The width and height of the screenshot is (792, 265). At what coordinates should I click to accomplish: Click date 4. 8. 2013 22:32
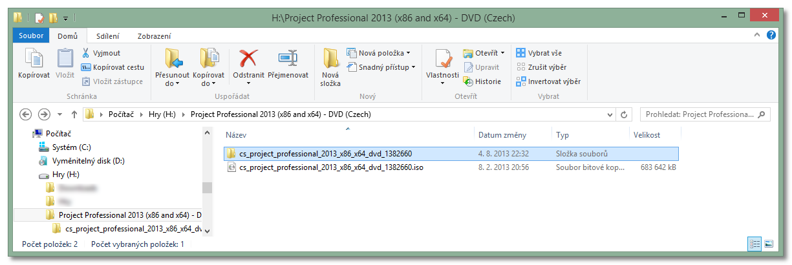coord(504,154)
